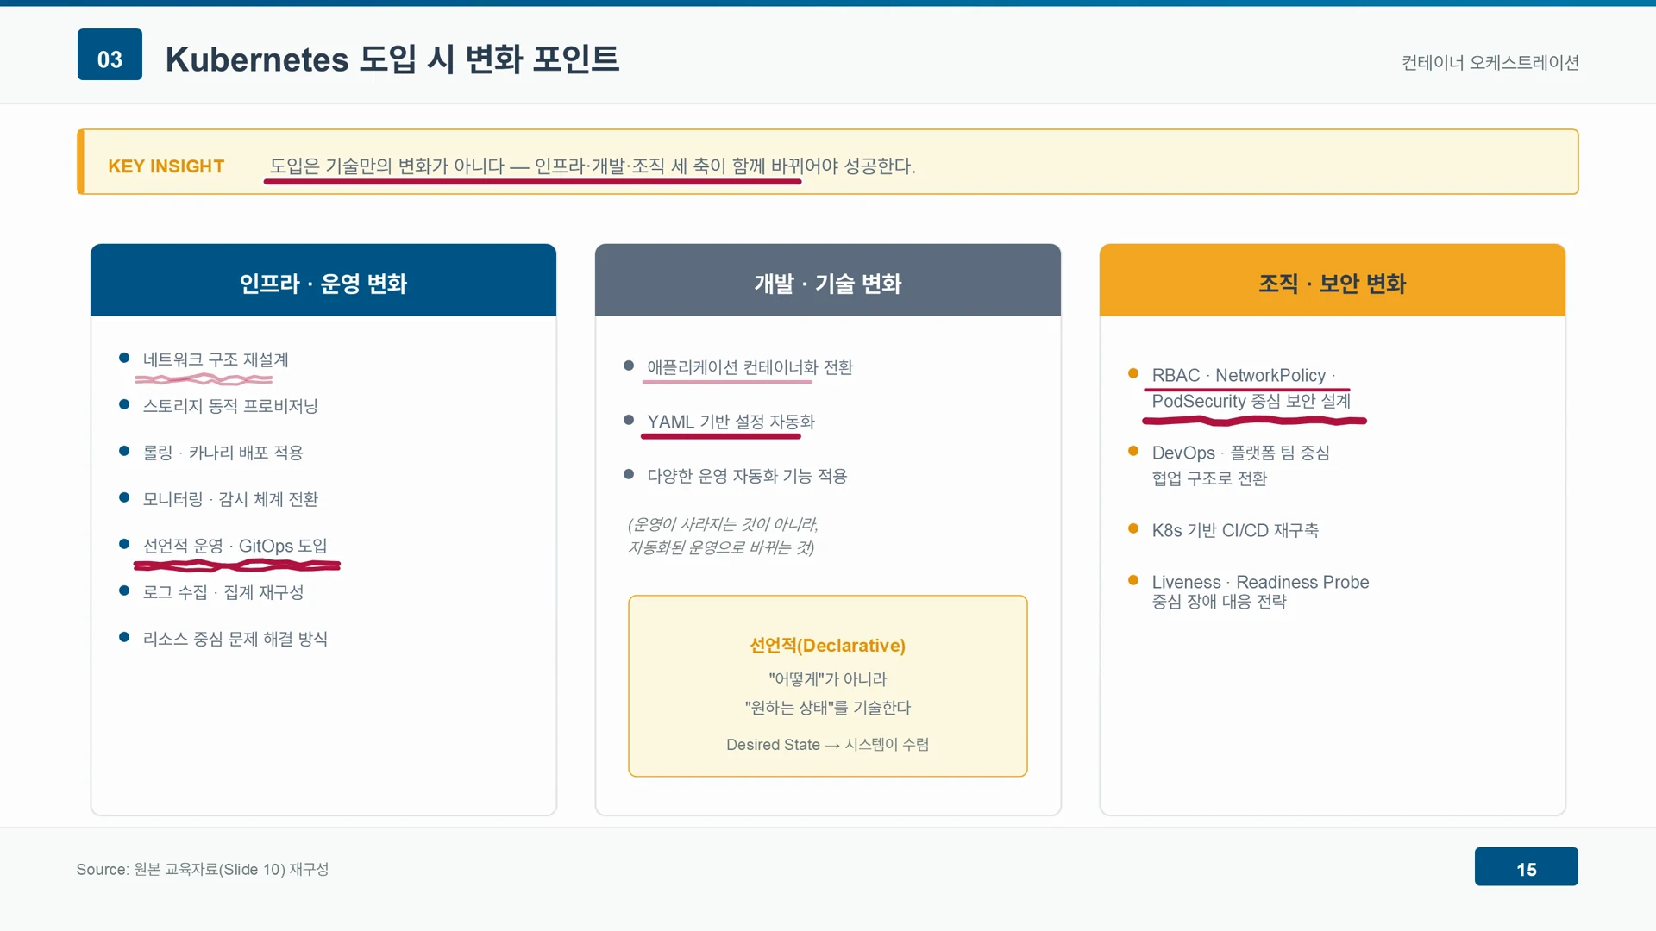
Task: Click the line '"어떻게"가 아니라'
Action: (828, 678)
